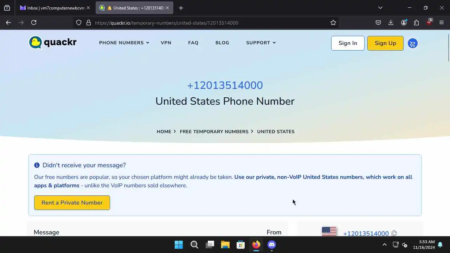The image size is (450, 253).
Task: Show hidden system tray icons
Action: coord(384,245)
